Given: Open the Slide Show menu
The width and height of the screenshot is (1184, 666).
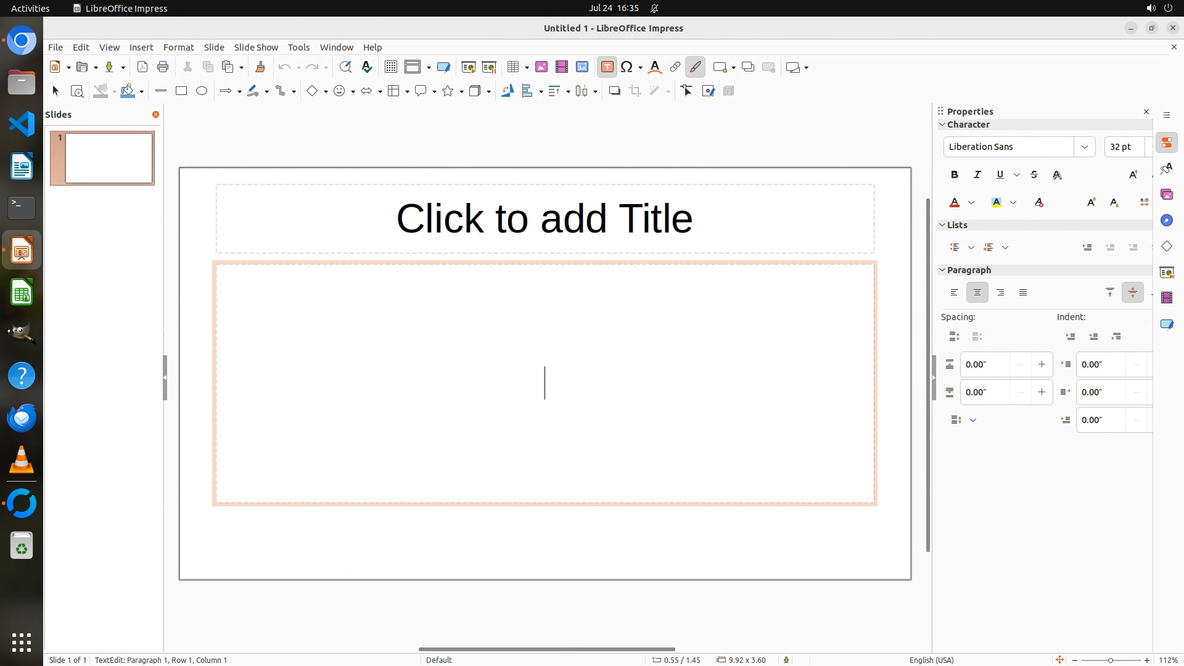Looking at the screenshot, I should [x=256, y=47].
